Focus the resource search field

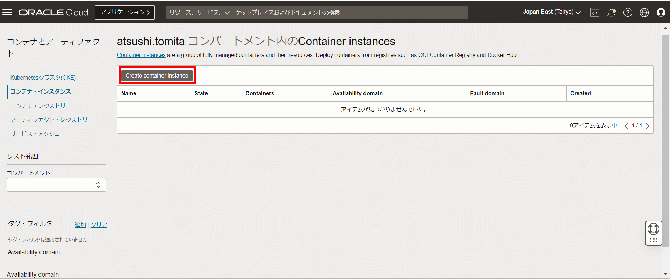point(317,13)
